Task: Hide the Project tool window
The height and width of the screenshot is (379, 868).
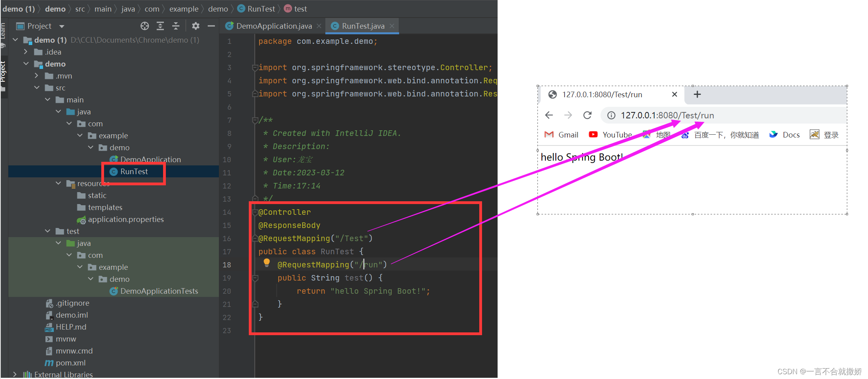Action: click(x=211, y=26)
